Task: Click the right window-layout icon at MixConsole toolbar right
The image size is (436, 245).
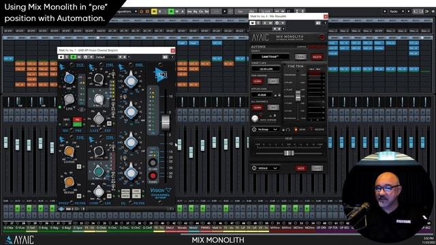Action: 427,12
